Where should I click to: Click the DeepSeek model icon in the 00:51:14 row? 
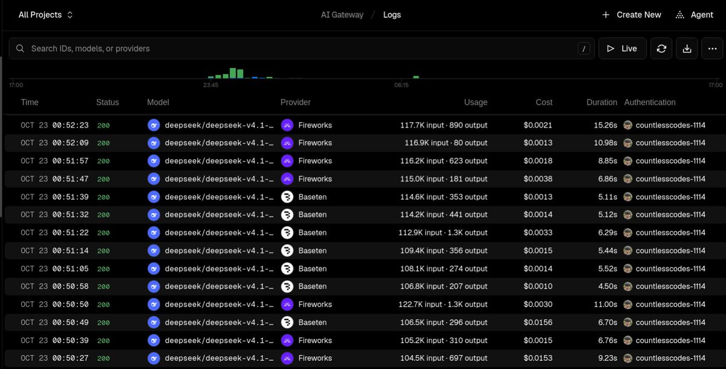pyautogui.click(x=154, y=250)
